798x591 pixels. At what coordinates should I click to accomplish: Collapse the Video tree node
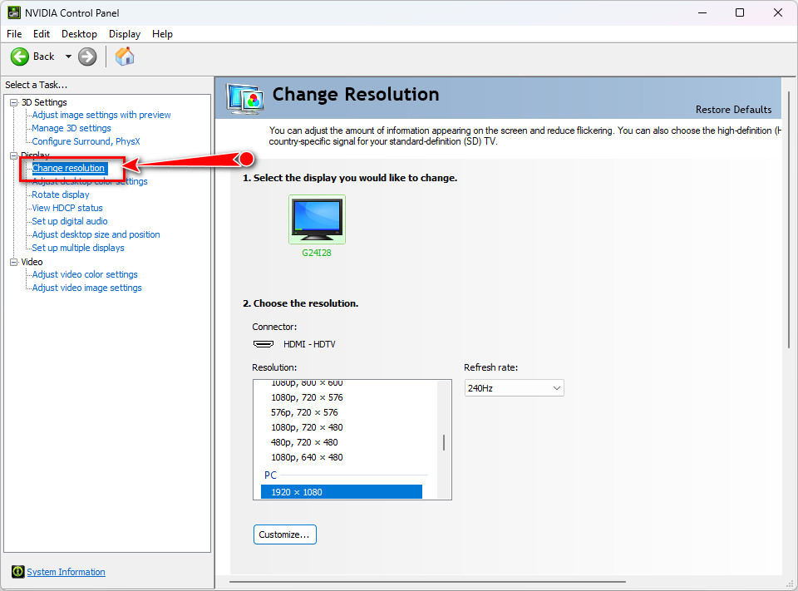click(14, 262)
